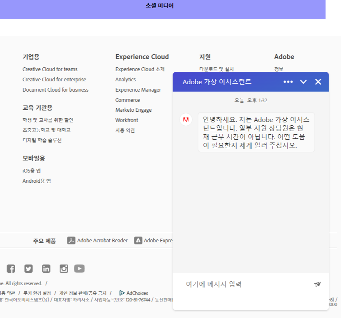Open Experience Cloud 소개 link
This screenshot has height=322, width=341.
click(140, 69)
